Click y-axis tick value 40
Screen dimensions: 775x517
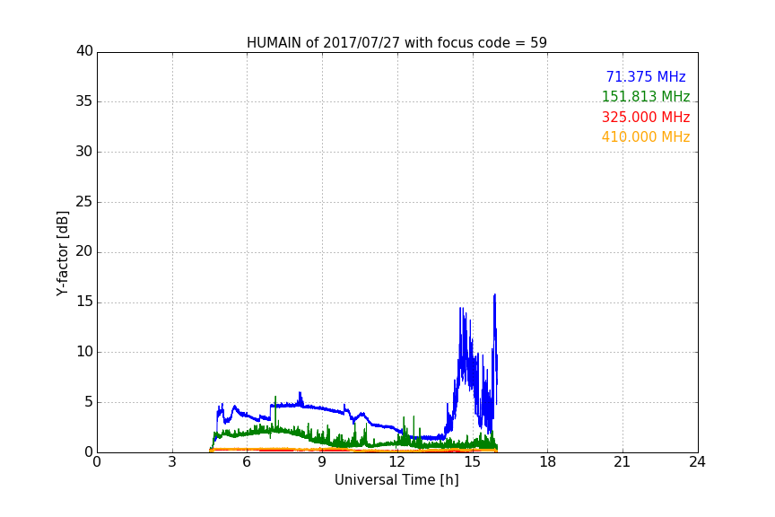84,51
